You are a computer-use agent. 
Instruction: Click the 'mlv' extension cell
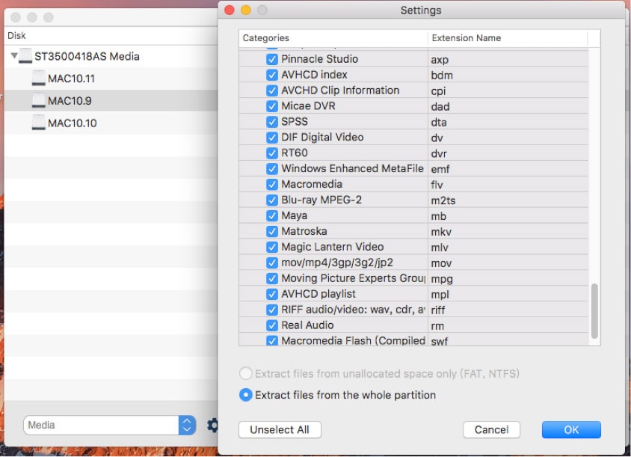coord(508,247)
